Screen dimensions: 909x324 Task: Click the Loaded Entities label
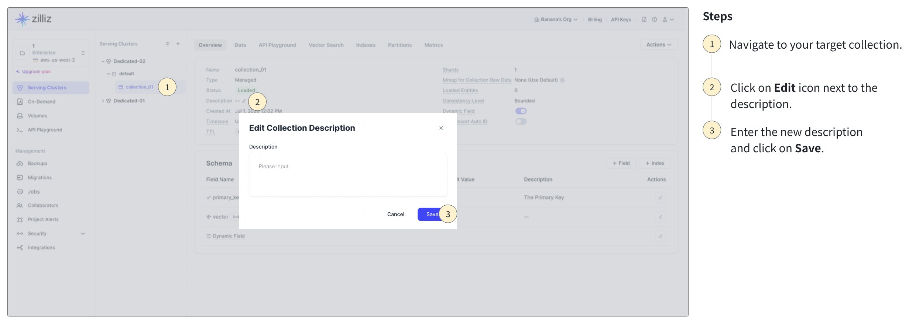(460, 90)
